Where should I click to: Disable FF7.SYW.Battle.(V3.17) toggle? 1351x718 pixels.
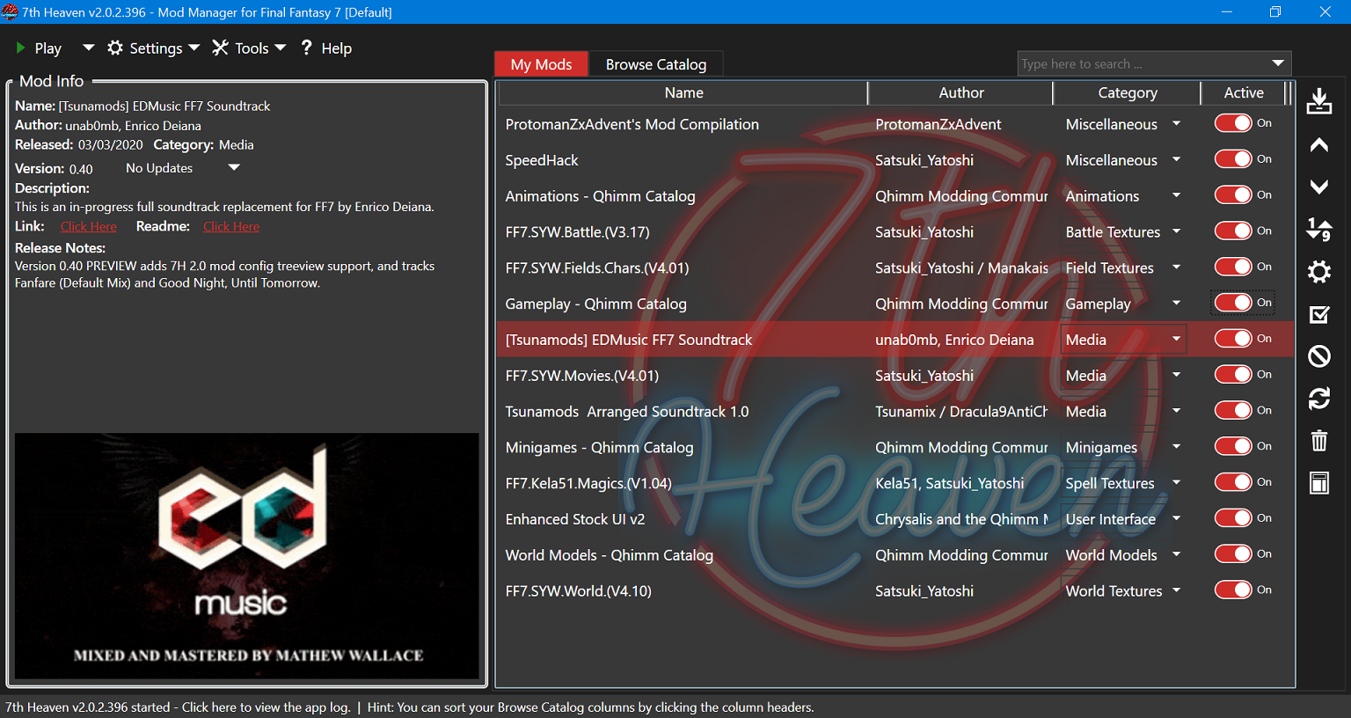pyautogui.click(x=1233, y=231)
